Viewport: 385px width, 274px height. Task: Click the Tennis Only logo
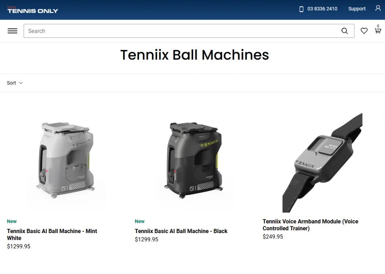point(33,10)
